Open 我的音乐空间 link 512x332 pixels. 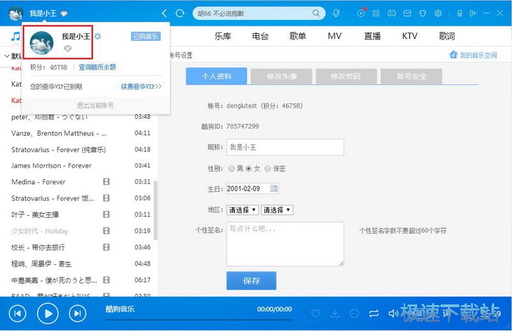478,55
